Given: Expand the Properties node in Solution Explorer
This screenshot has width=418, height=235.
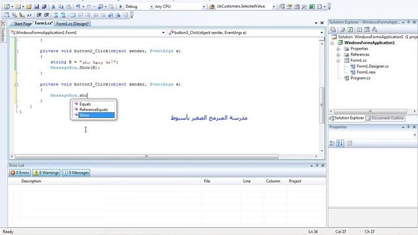Looking at the screenshot, I should [338, 49].
